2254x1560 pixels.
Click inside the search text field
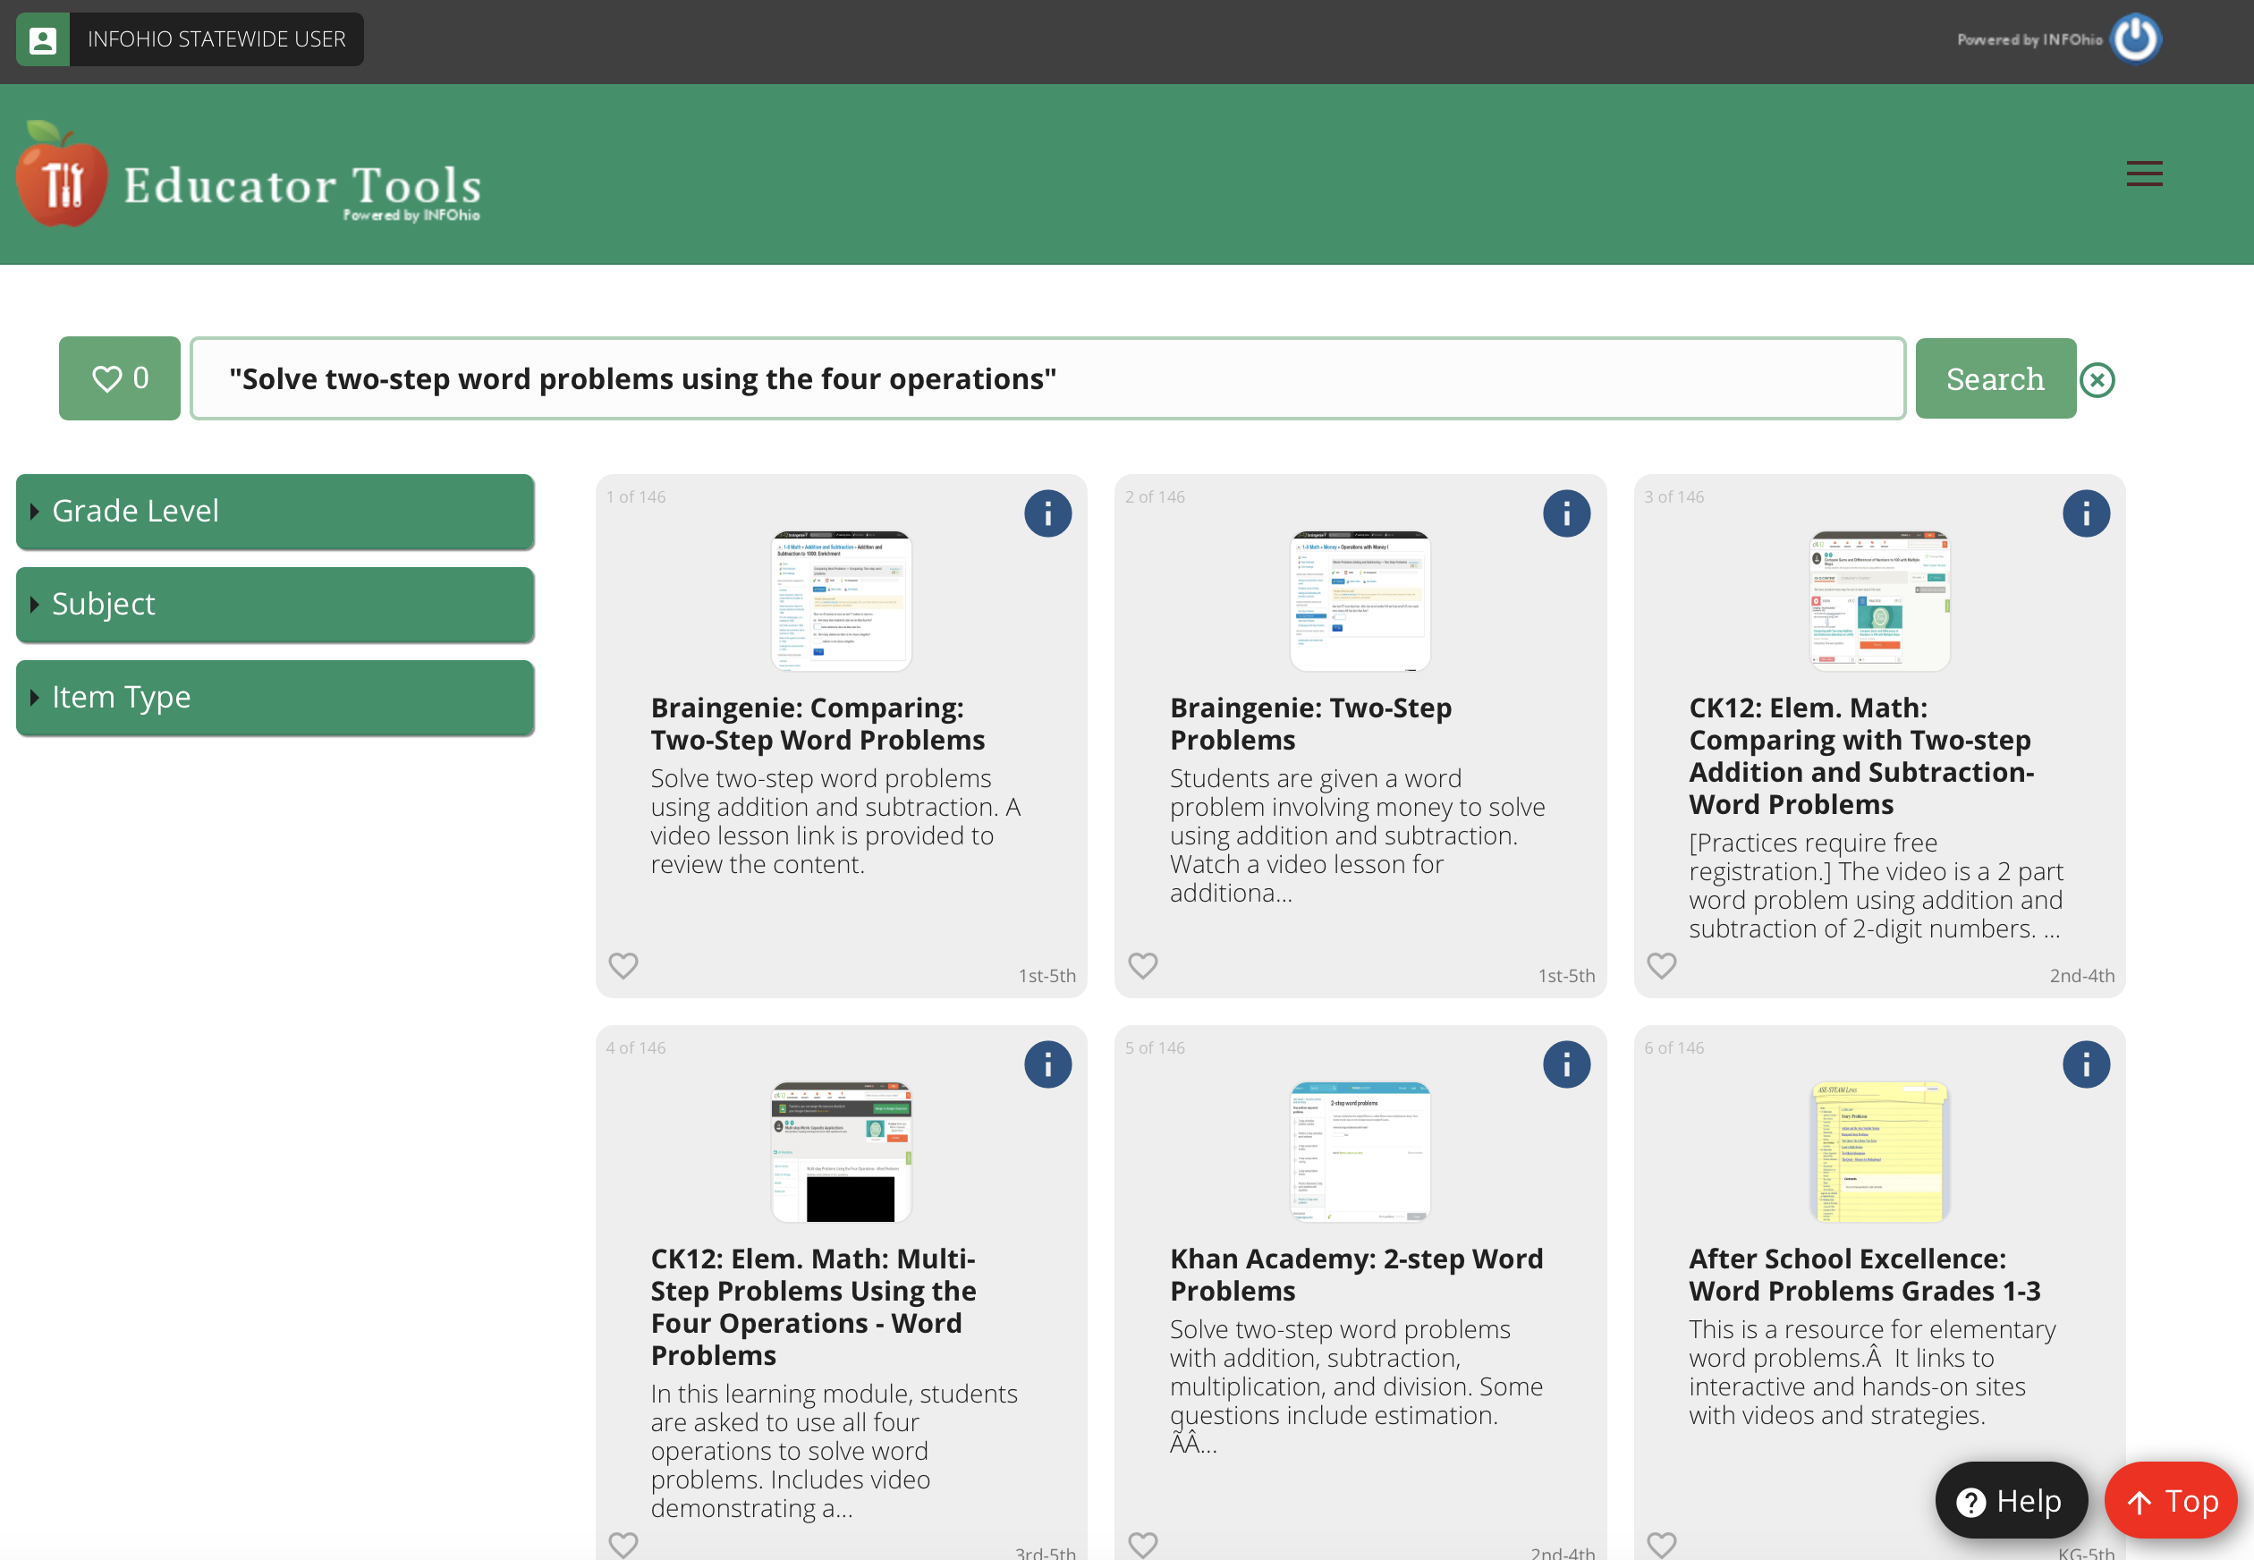1047,378
